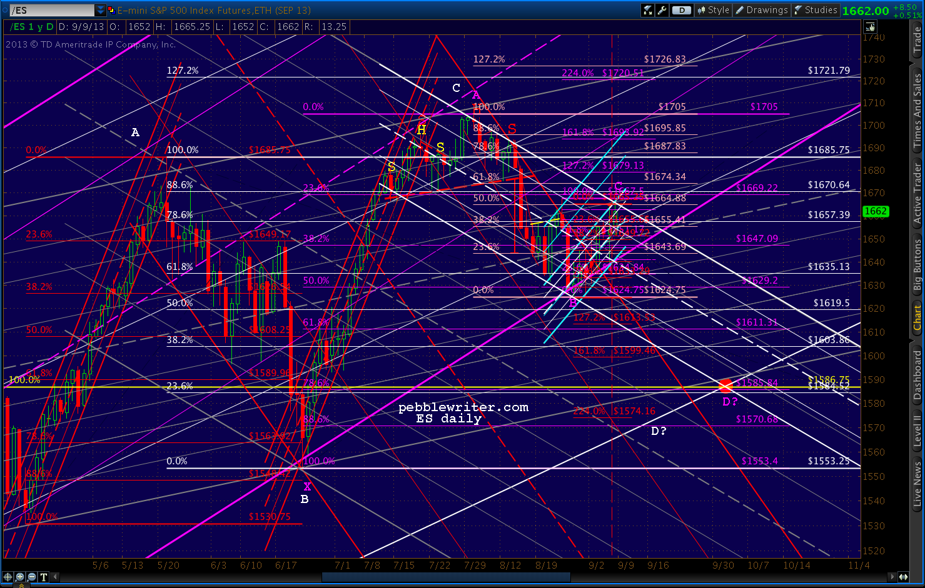Click the zoom in magnifier
The height and width of the screenshot is (588, 925).
point(19,577)
